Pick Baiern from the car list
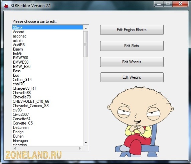This screenshot has width=191, height=164. tap(47, 49)
